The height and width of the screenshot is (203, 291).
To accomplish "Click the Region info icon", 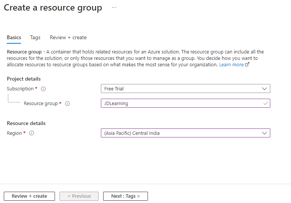I will tap(32, 133).
